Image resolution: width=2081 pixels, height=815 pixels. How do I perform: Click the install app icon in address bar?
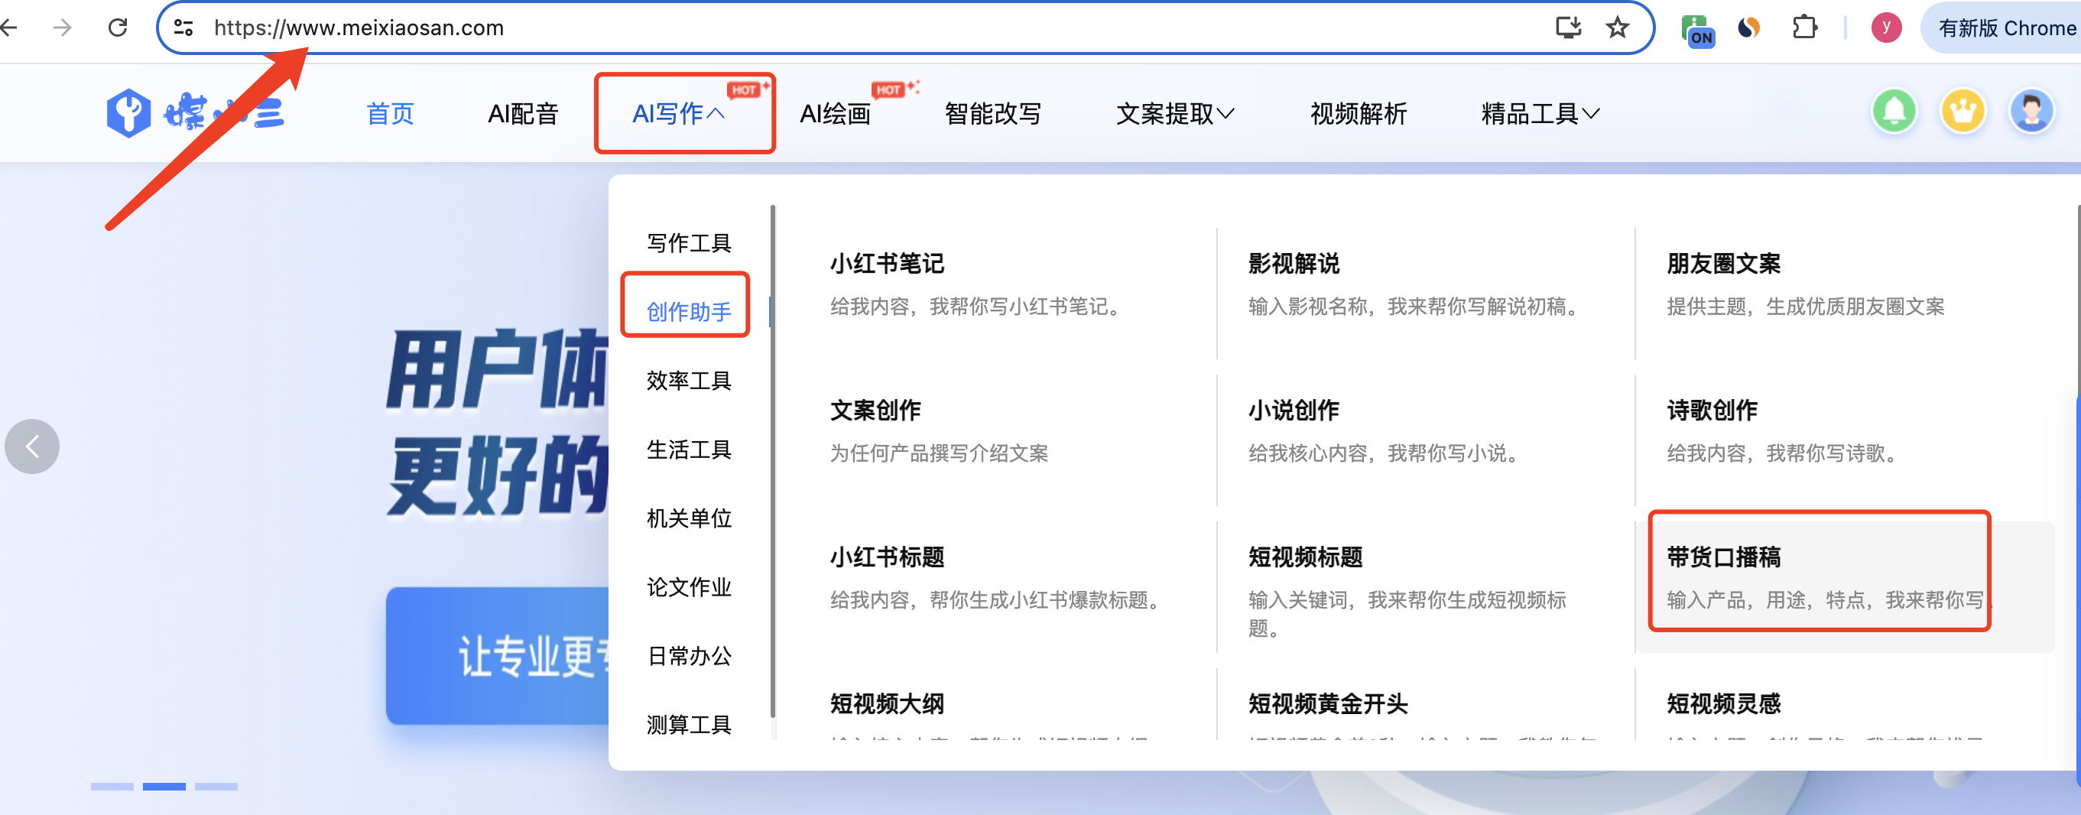pos(1568,28)
